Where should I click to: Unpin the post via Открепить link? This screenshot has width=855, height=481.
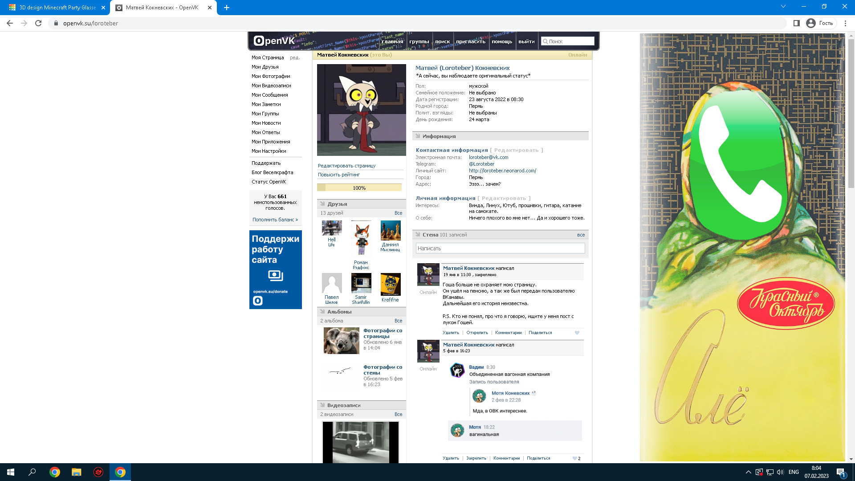coord(477,333)
